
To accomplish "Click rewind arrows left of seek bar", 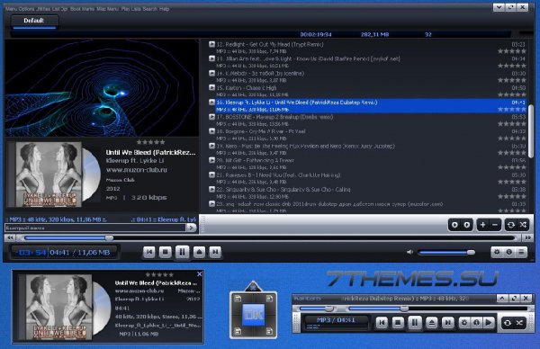I will (10, 237).
